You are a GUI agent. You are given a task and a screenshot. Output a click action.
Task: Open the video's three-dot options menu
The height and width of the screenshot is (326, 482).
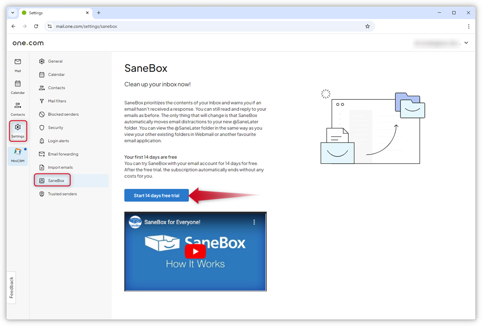pos(254,222)
